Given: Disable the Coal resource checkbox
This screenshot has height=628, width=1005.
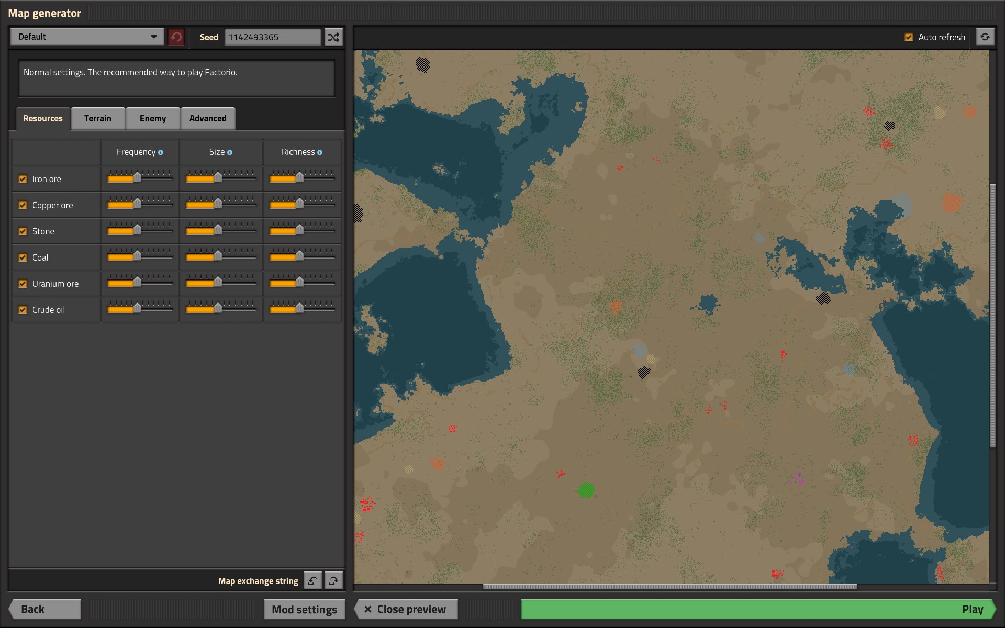Looking at the screenshot, I should [x=23, y=257].
